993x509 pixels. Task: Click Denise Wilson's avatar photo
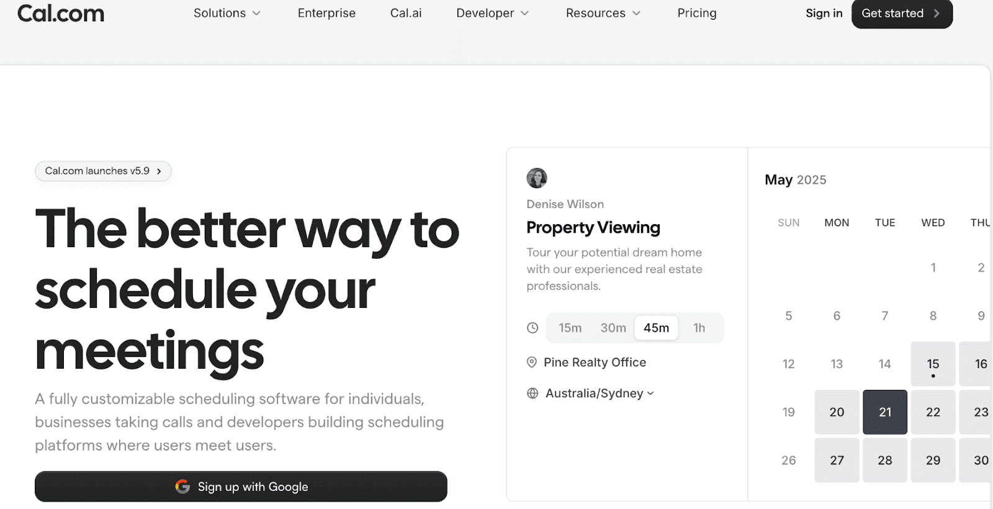click(537, 178)
